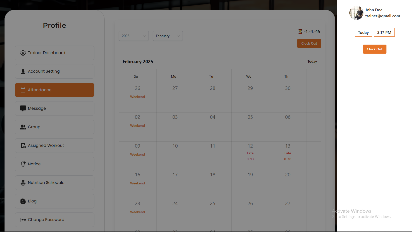Image resolution: width=412 pixels, height=232 pixels.
Task: Click the Notice bell icon
Action: tap(23, 164)
